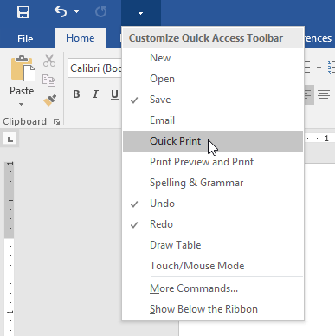Click the Copy icon in Clipboard group
The image size is (335, 336).
pos(48,81)
